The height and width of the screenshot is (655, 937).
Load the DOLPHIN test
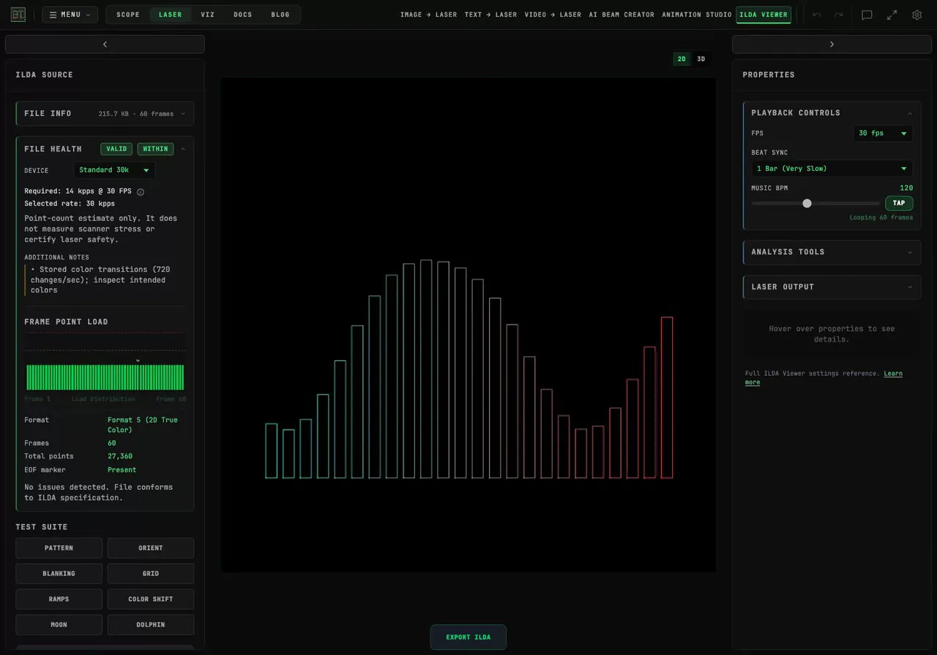151,625
